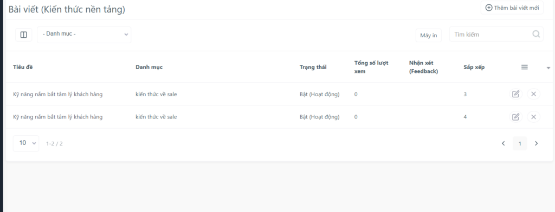Click the search magnifier icon

point(536,34)
